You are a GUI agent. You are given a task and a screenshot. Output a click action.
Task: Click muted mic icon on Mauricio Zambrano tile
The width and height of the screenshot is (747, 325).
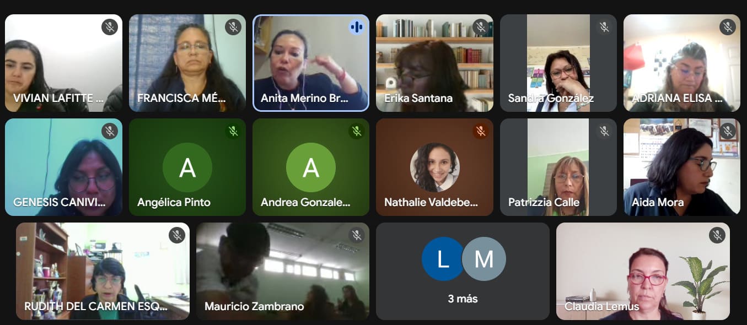(357, 235)
